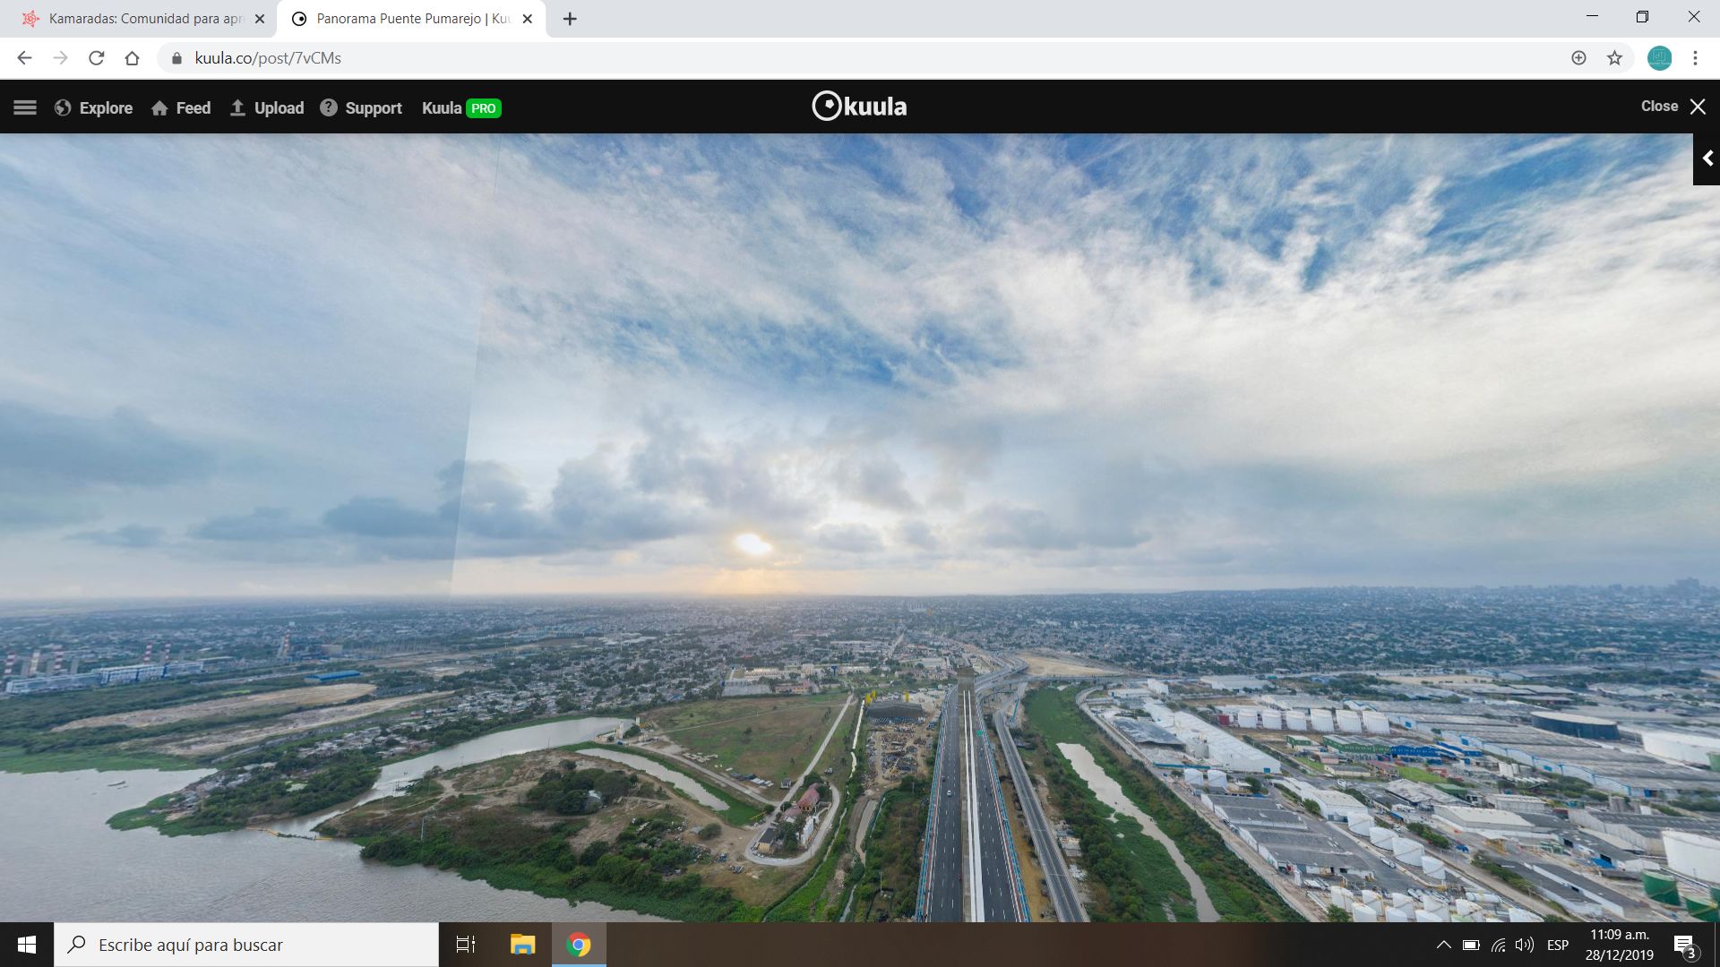Open the Feed page
This screenshot has height=967, width=1720.
181,107
